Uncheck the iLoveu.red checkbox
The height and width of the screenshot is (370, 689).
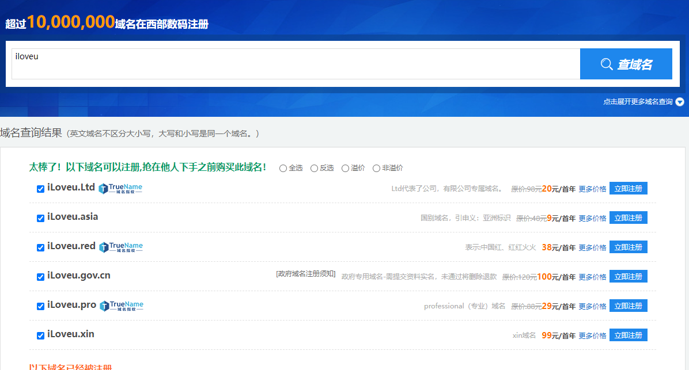tap(40, 247)
